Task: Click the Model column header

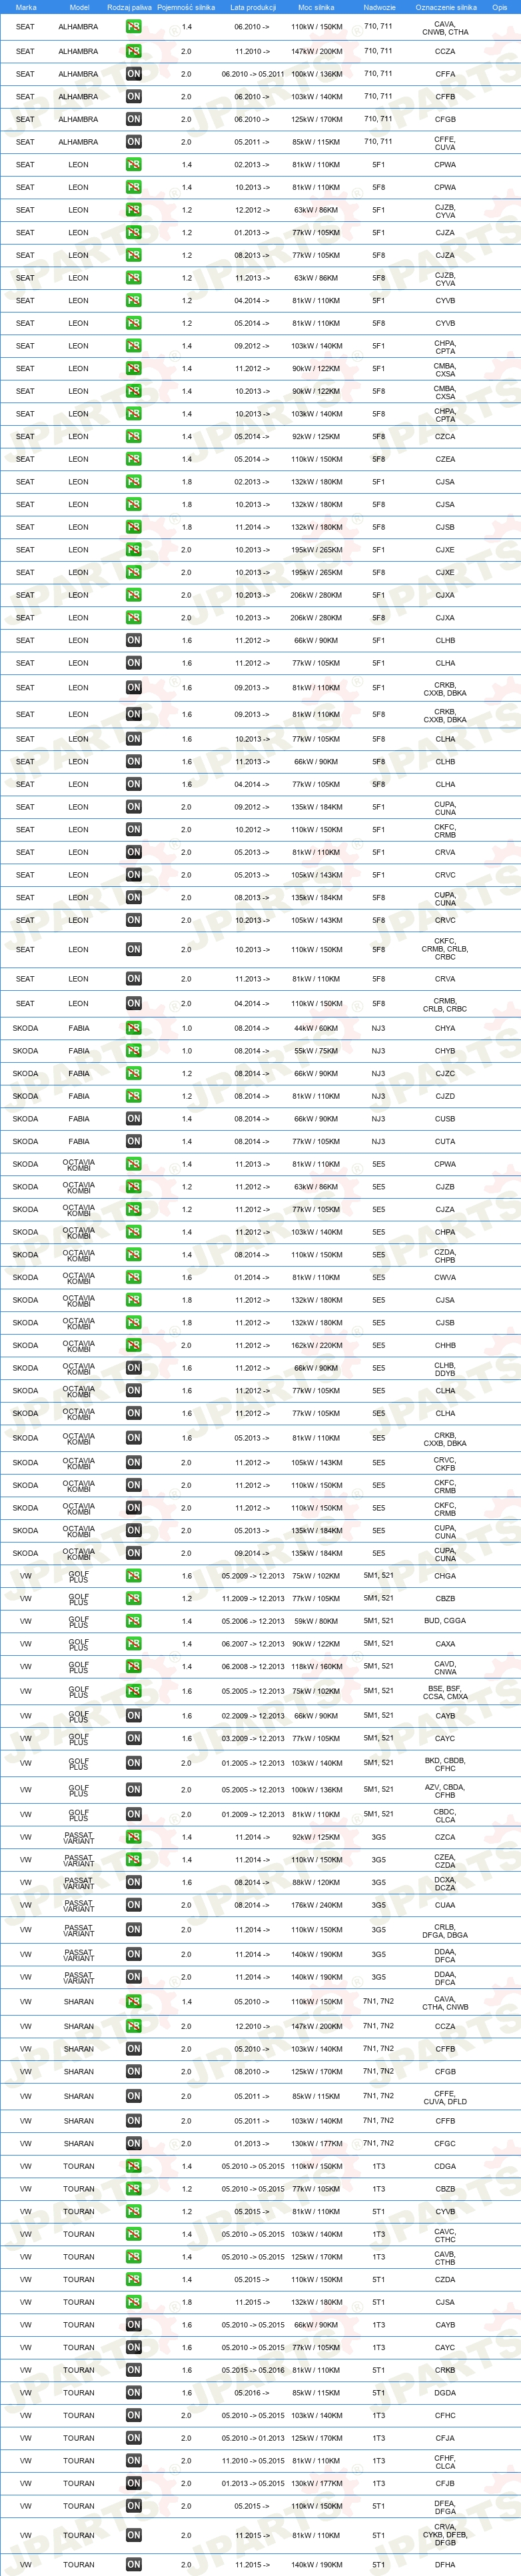Action: (79, 7)
